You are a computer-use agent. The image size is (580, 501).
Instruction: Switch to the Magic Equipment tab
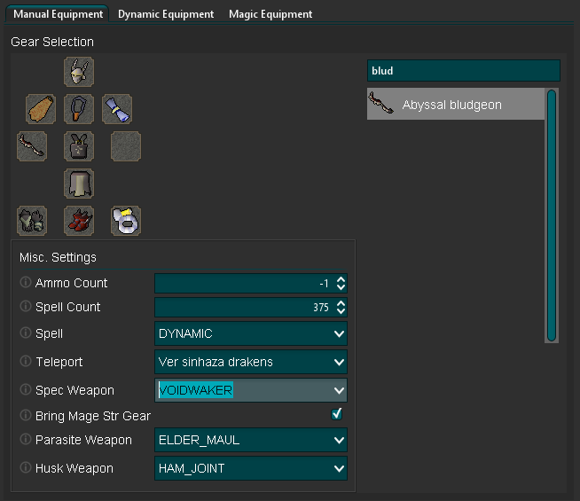pyautogui.click(x=270, y=14)
